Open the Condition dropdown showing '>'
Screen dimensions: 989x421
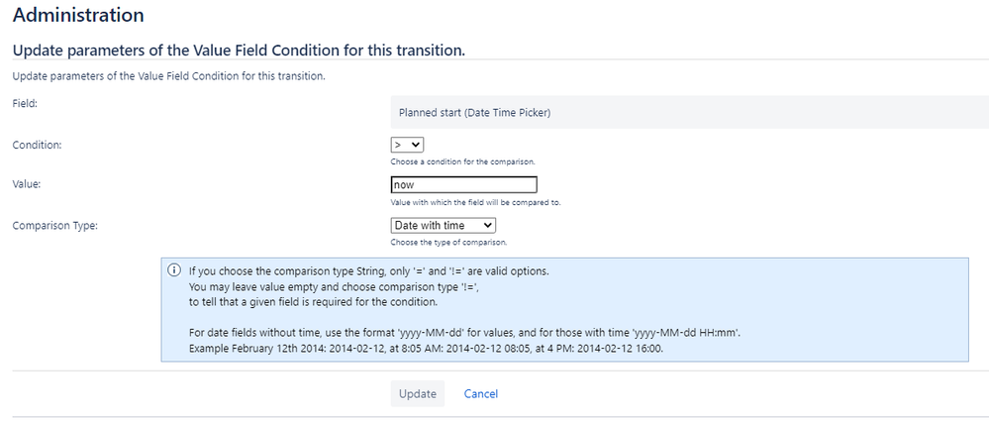click(407, 145)
